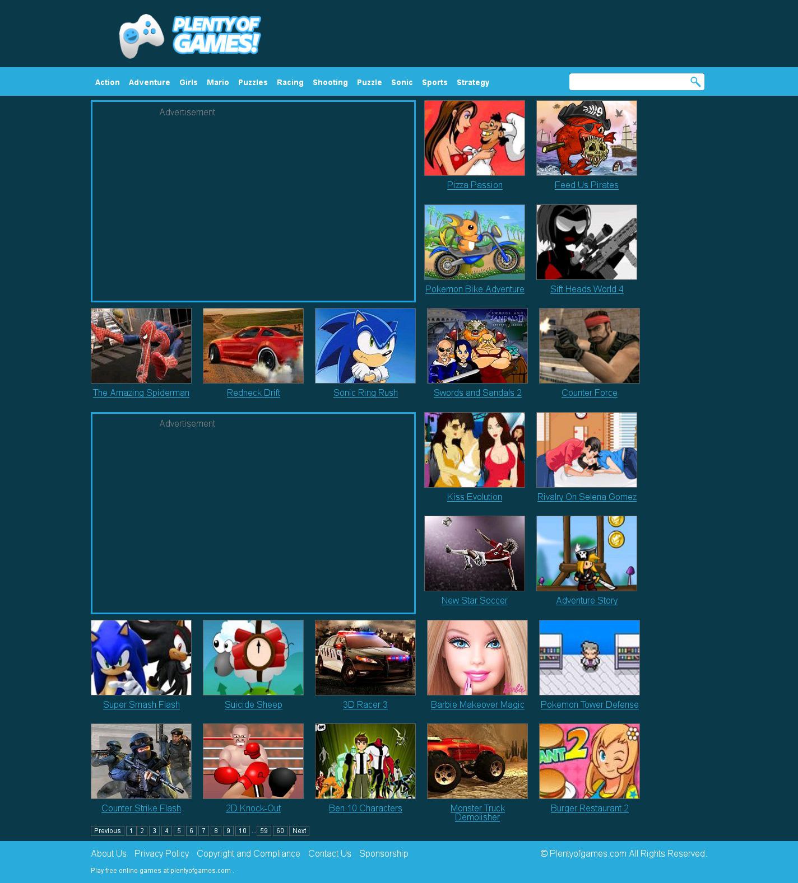Select the Burger Restaurant 2 thumbnail
The image size is (798, 883).
click(x=590, y=761)
